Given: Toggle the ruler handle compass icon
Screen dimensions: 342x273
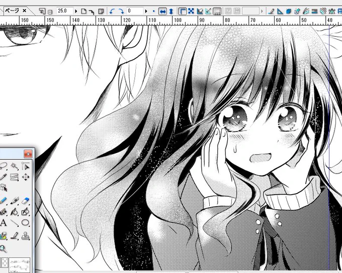Looking at the screenshot, I should pyautogui.click(x=208, y=11).
